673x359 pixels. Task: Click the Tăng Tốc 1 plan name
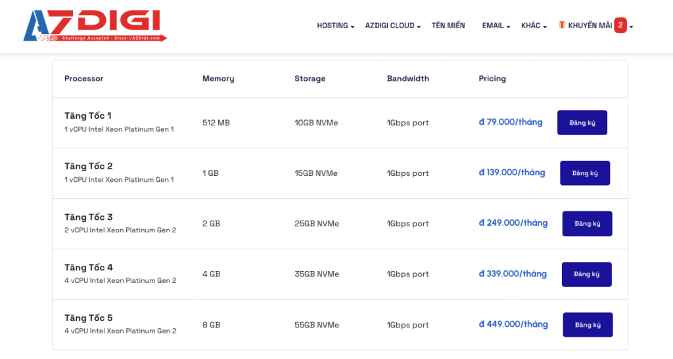point(88,116)
